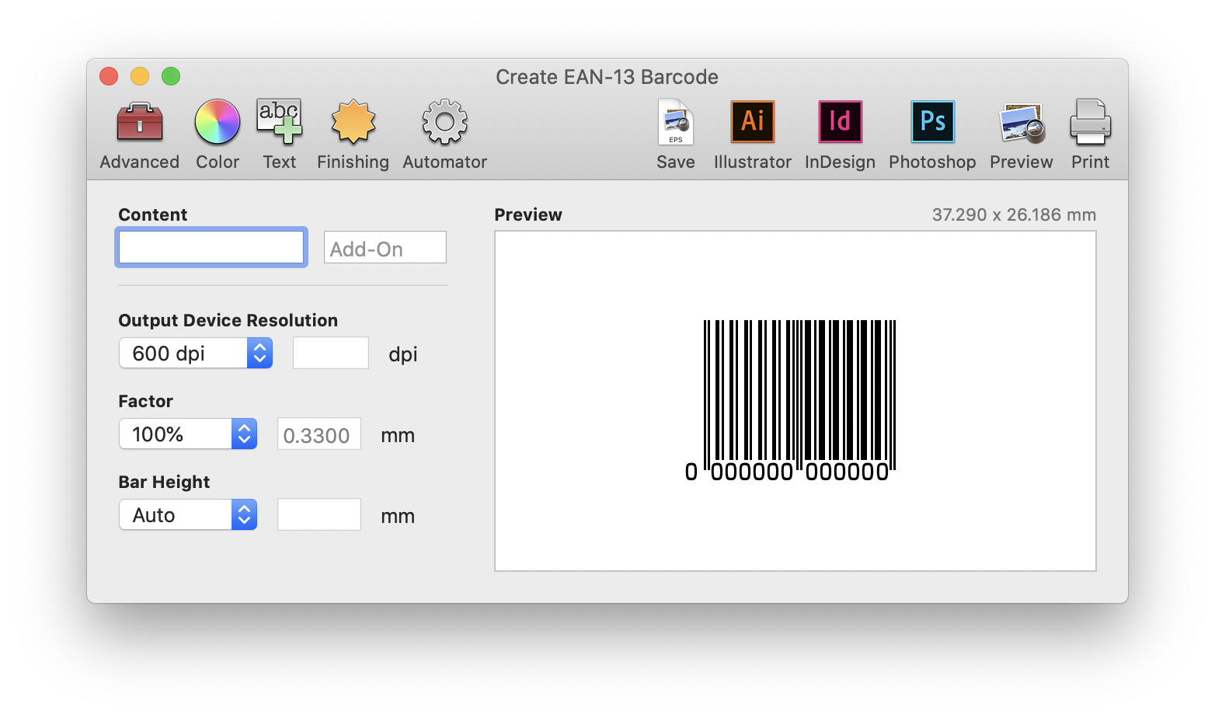The height and width of the screenshot is (718, 1215).
Task: Click the custom dpi input field
Action: coord(331,354)
